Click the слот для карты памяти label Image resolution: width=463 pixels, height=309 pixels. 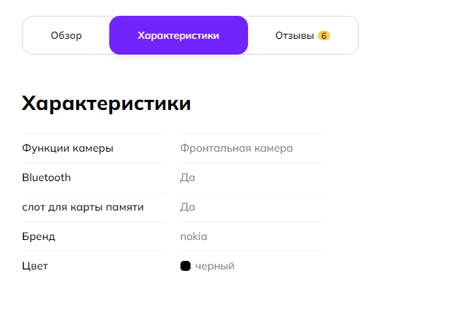83,207
